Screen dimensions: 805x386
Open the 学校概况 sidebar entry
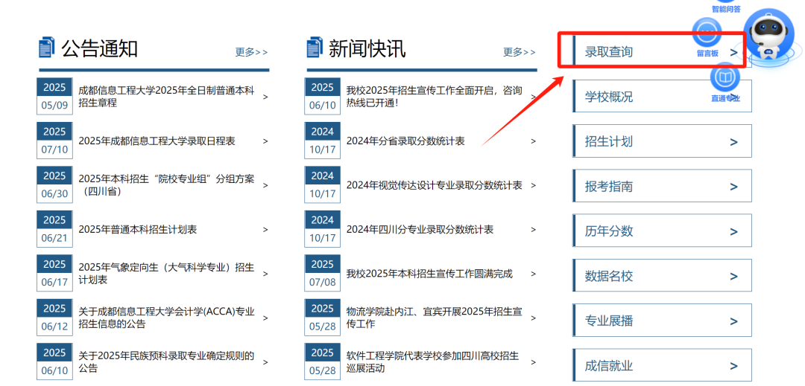(x=663, y=96)
